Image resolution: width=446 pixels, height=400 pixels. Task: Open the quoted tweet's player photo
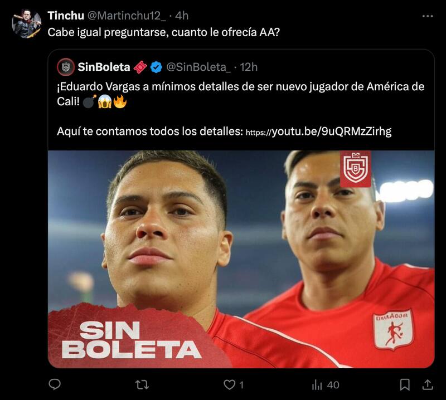coord(241,259)
